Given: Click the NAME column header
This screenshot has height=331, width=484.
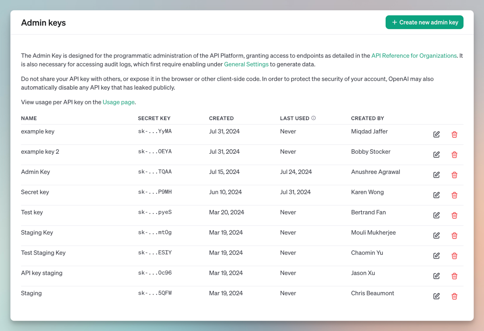Looking at the screenshot, I should (x=29, y=118).
